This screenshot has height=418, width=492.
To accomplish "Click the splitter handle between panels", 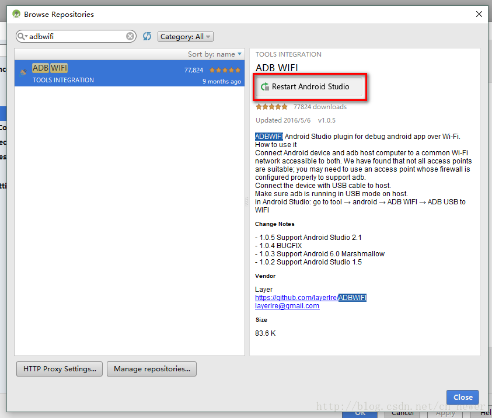I will pos(247,201).
